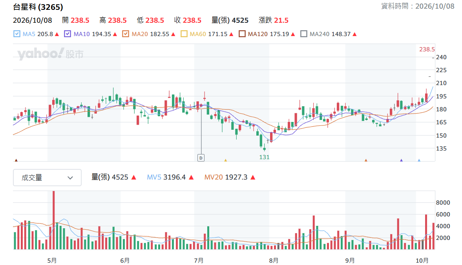This screenshot has width=462, height=265.
Task: Open the 成交量 indicator dropdown
Action: (x=47, y=177)
